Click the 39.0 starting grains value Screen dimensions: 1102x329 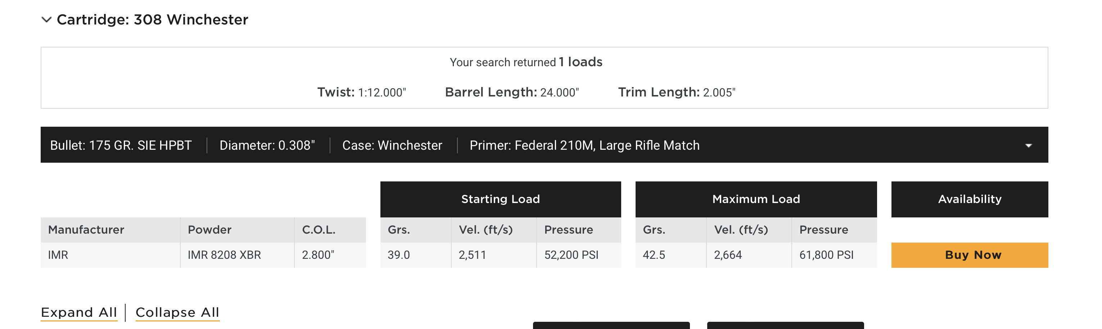[398, 255]
